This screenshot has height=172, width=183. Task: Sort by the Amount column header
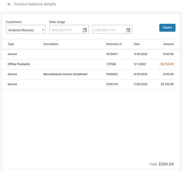pos(168,44)
